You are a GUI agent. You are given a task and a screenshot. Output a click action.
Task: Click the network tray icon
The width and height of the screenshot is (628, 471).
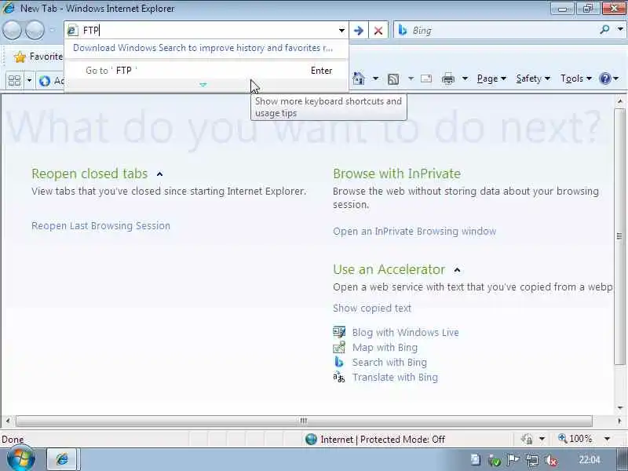tap(532, 460)
